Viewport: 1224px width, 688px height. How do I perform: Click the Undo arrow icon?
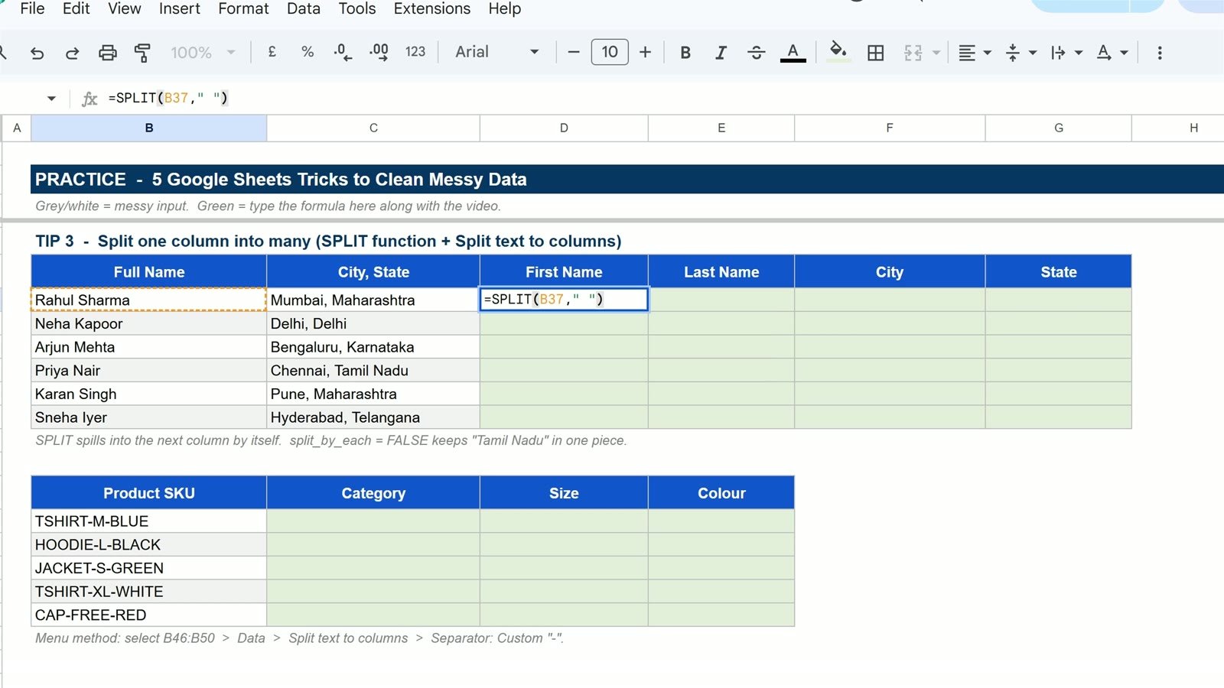[x=37, y=53]
